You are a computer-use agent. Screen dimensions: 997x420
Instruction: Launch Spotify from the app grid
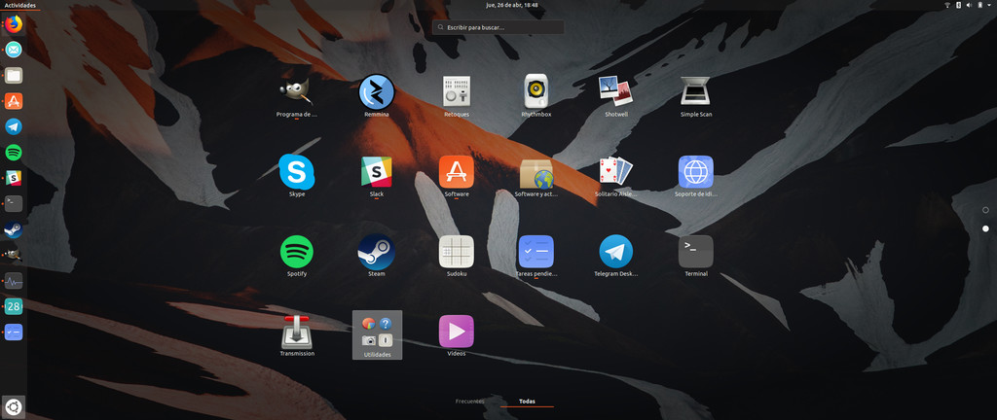(x=297, y=252)
